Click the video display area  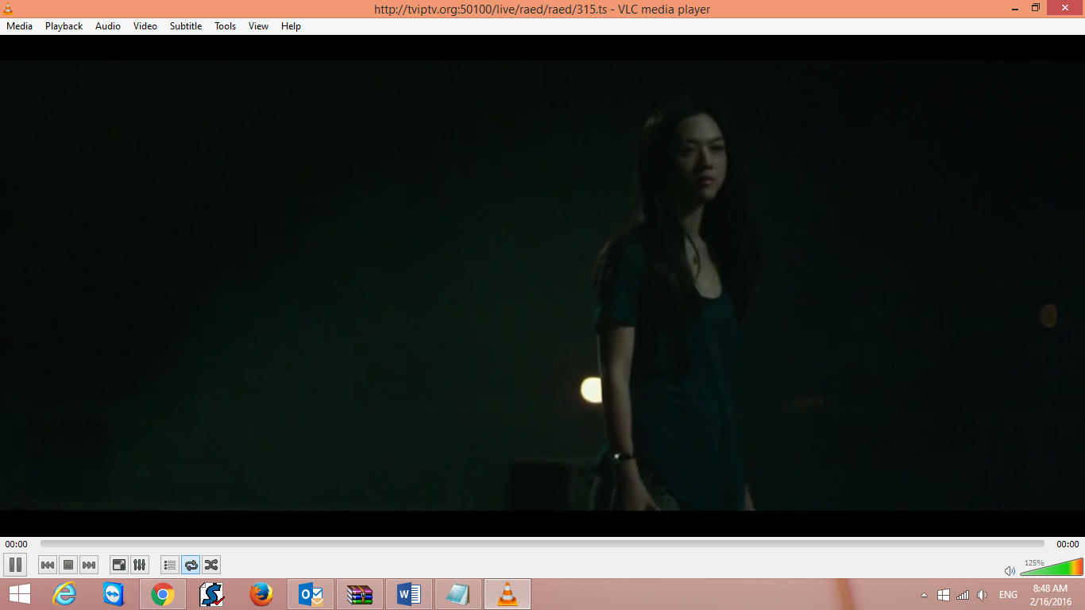click(542, 285)
